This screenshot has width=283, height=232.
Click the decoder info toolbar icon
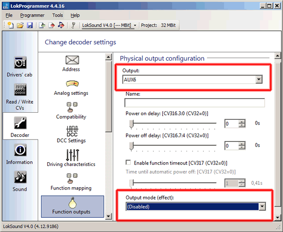pyautogui.click(x=73, y=25)
